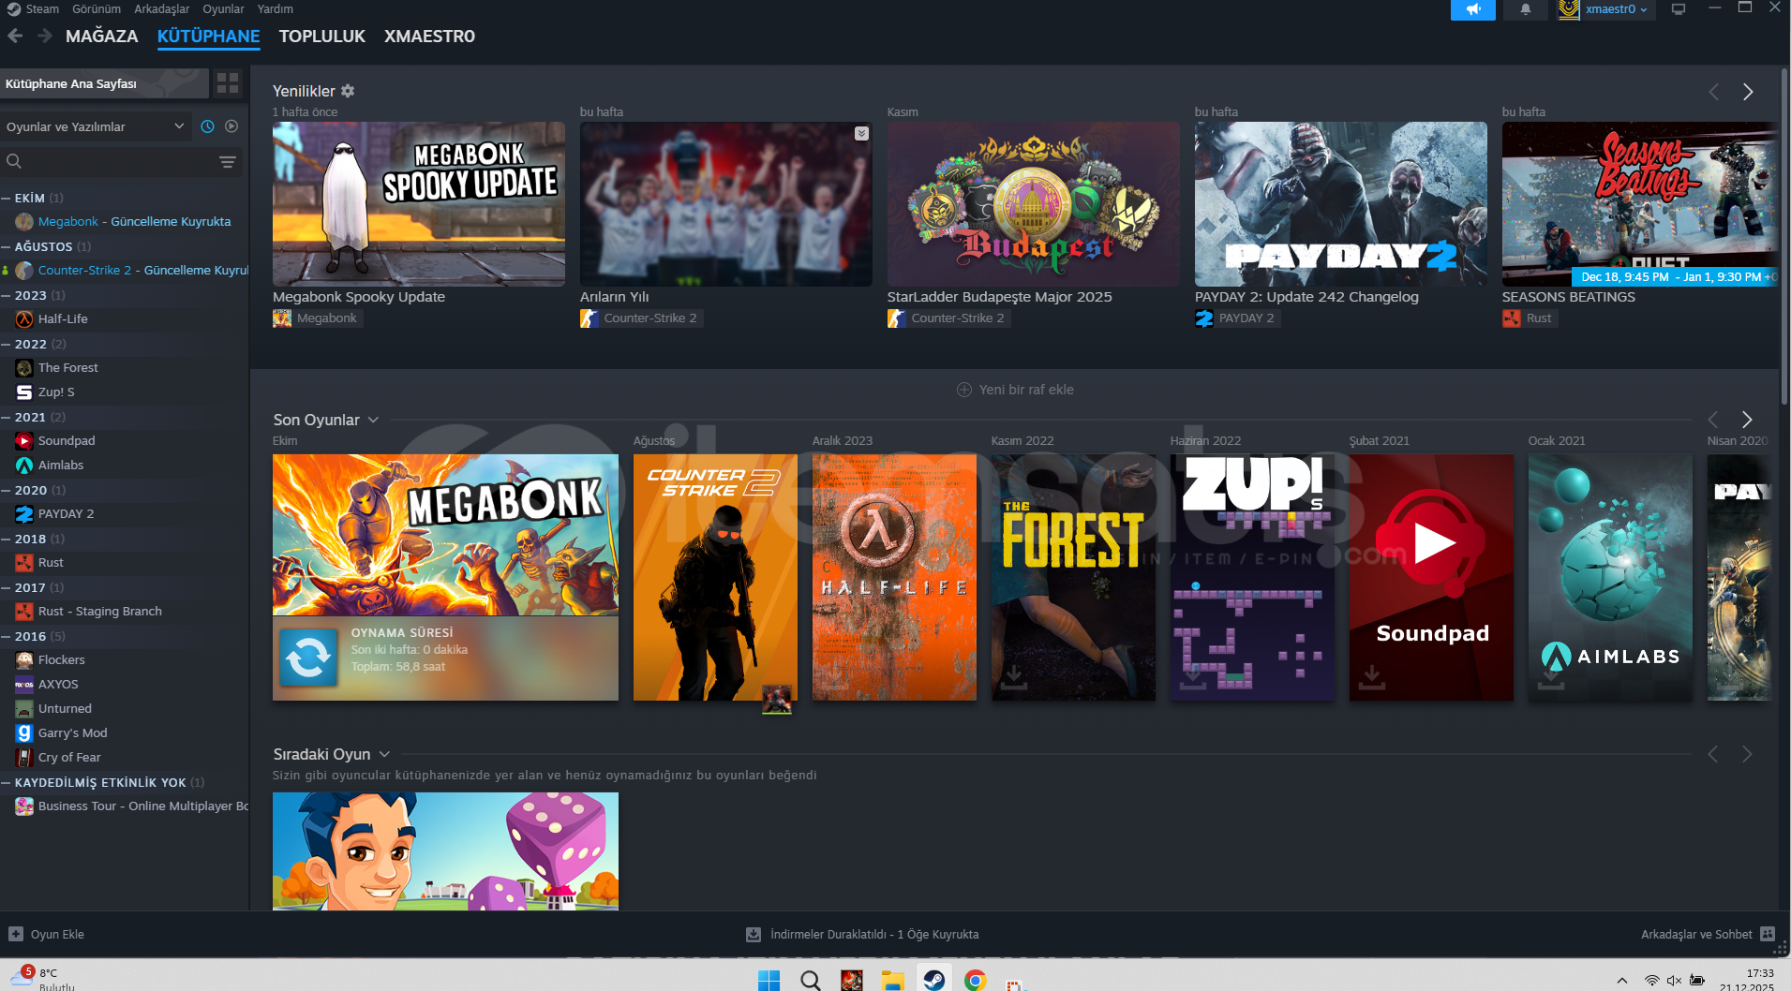Click the back navigation arrow
Screen dimensions: 1791x991
(15, 36)
